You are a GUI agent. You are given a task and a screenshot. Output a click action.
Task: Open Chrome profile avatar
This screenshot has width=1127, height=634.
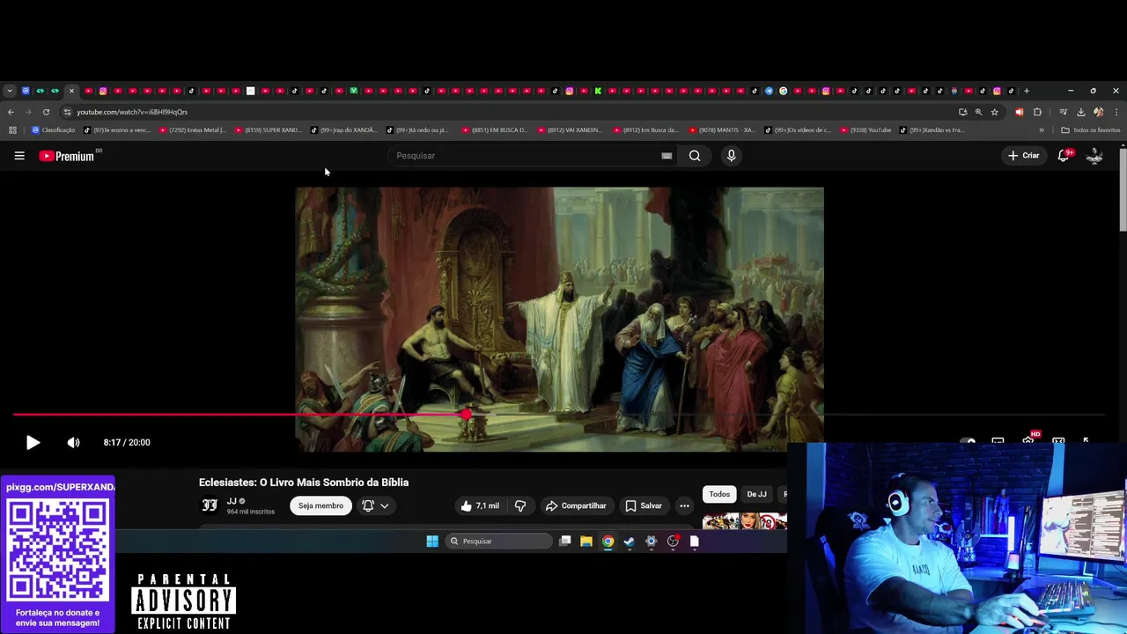pyautogui.click(x=1098, y=112)
